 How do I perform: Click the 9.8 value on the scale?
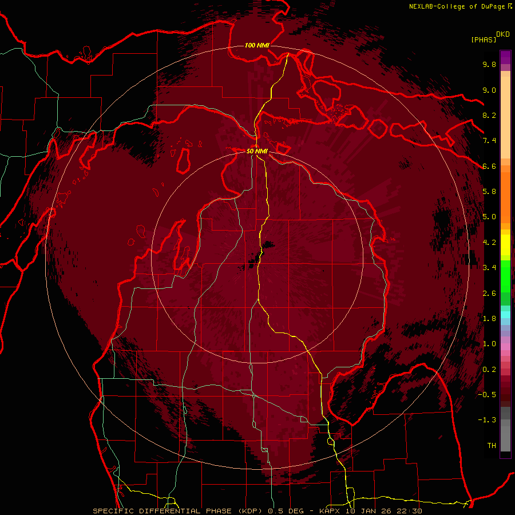[489, 64]
